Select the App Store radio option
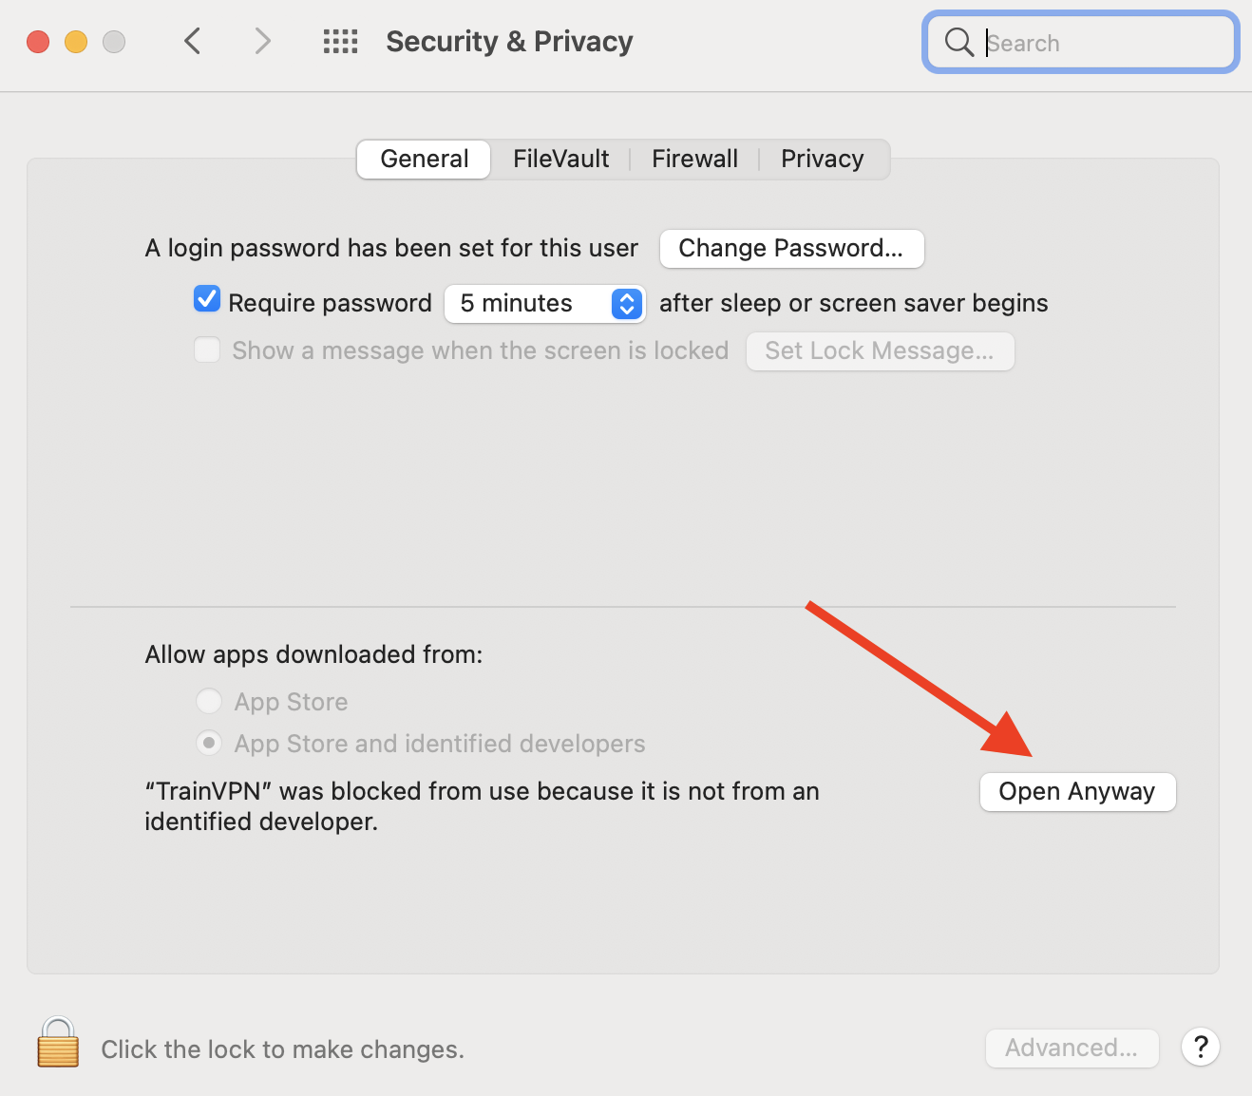 [x=209, y=702]
